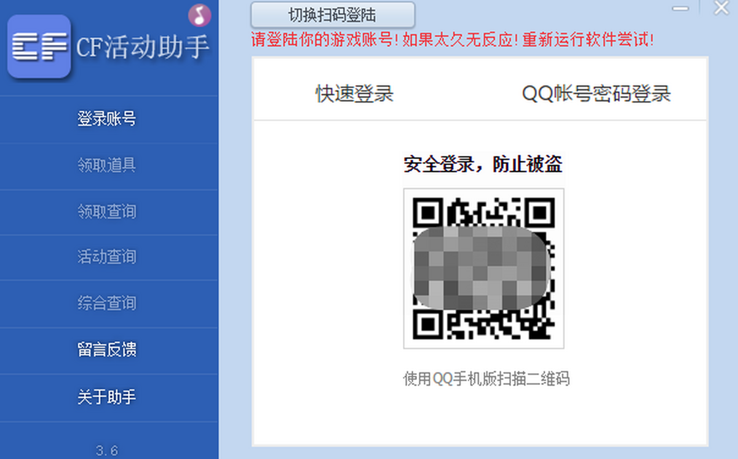
Task: Click the CF活动助手 title text
Action: (143, 47)
